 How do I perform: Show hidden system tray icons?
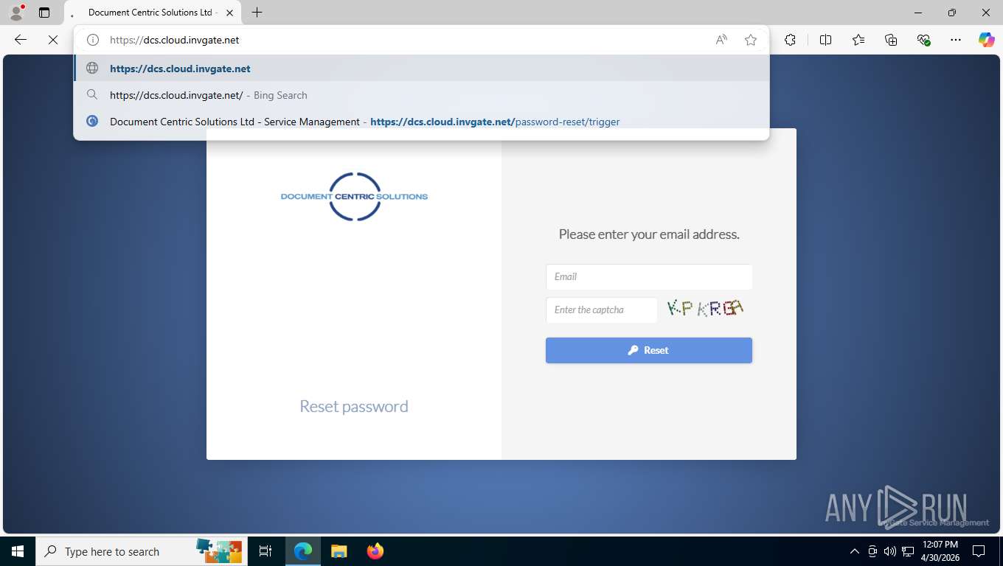pos(855,551)
